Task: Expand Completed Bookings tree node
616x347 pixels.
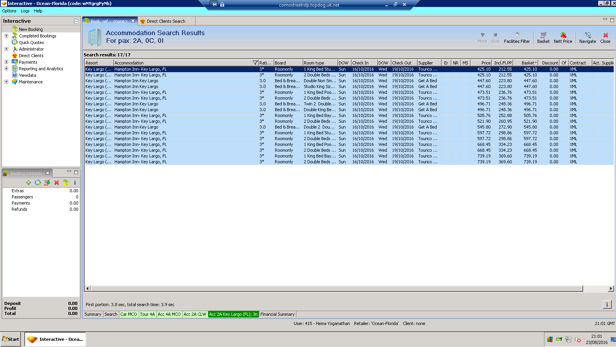Action: 6,36
